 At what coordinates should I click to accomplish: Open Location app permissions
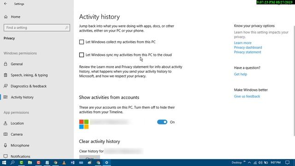(x=17, y=123)
